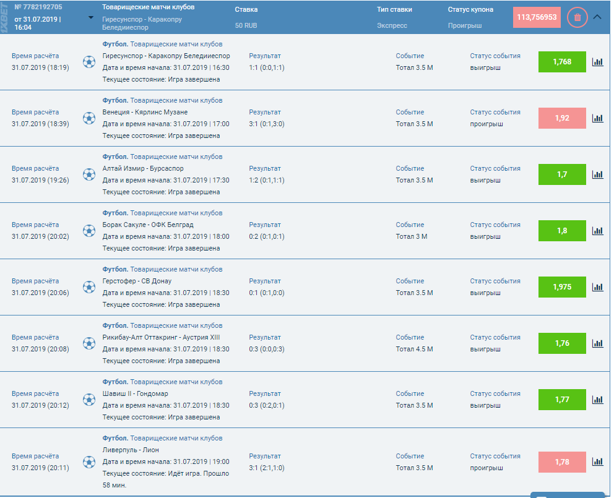Open the coupon date dropdown arrow

(91, 17)
